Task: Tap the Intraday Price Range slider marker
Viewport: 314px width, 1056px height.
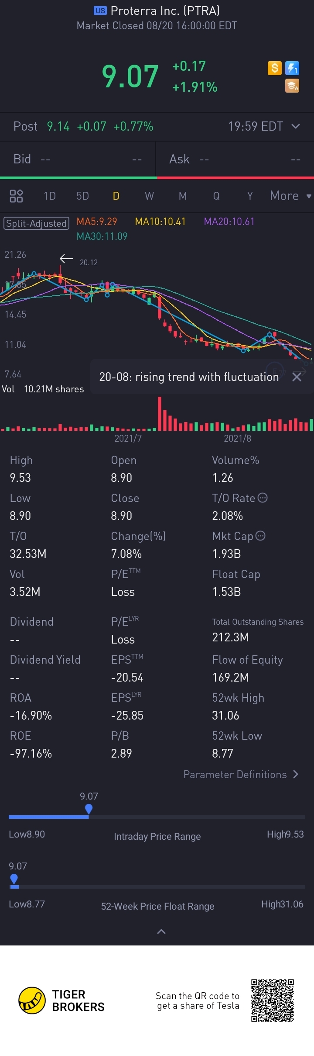Action: click(89, 809)
